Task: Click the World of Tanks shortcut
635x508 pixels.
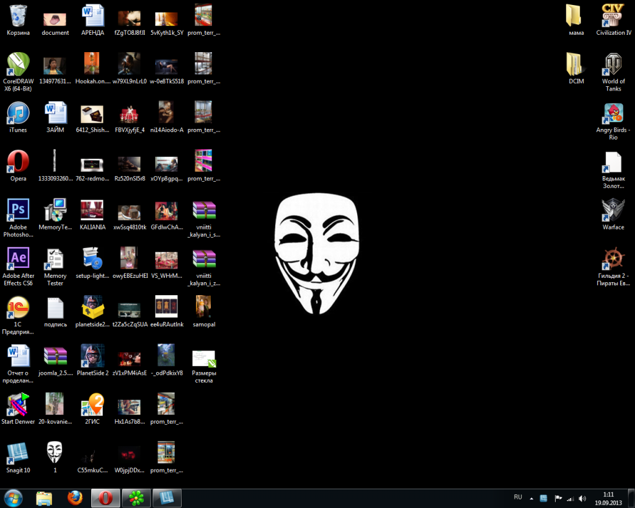Action: (613, 64)
